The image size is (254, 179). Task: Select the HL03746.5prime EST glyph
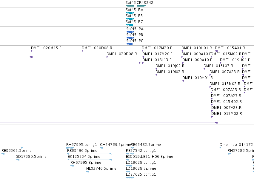(88, 172)
